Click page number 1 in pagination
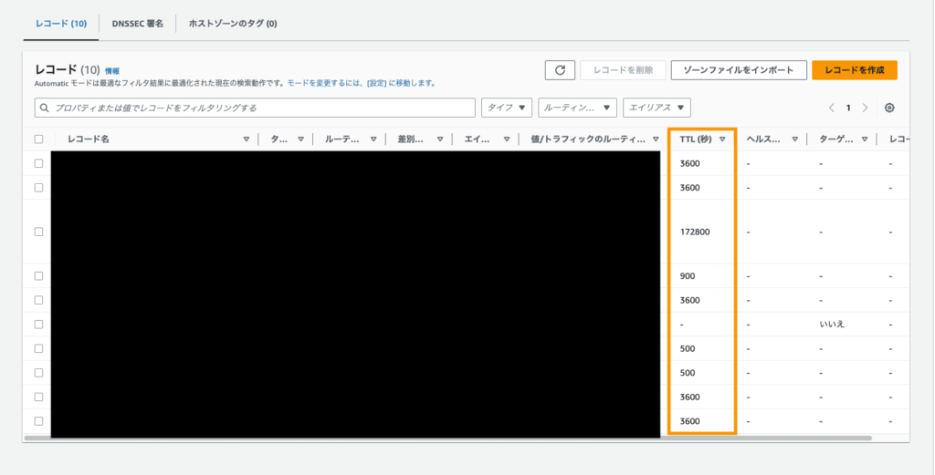935x475 pixels. coord(848,108)
